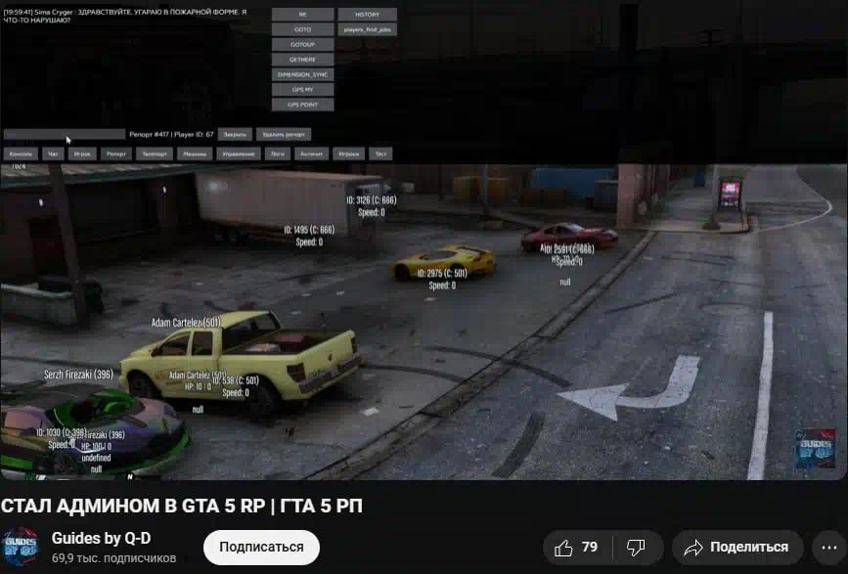Click the GPS POINT button
848x574 pixels.
[303, 105]
